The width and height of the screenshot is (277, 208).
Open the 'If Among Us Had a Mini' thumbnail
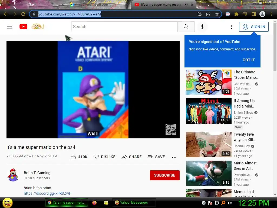pos(209,111)
